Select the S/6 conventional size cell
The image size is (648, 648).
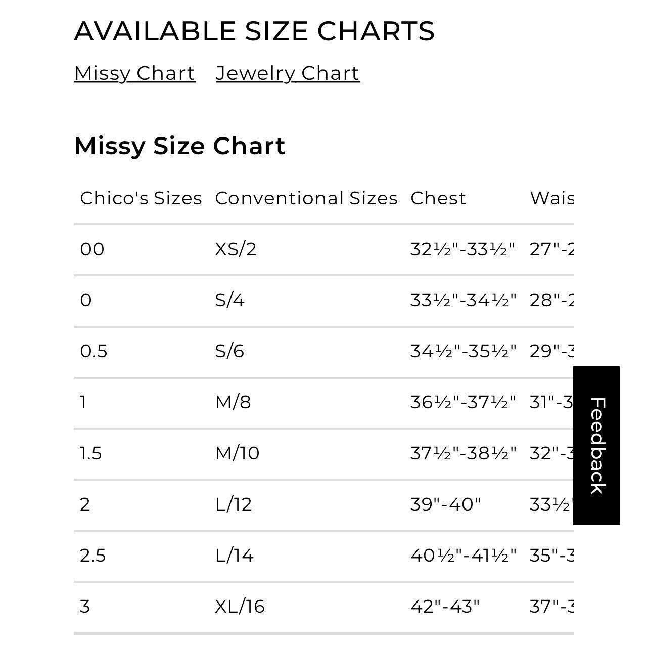point(229,351)
